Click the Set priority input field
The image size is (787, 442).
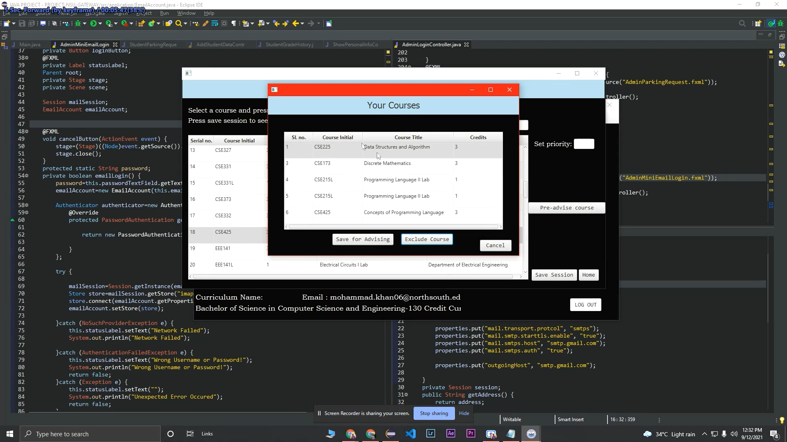pos(584,144)
